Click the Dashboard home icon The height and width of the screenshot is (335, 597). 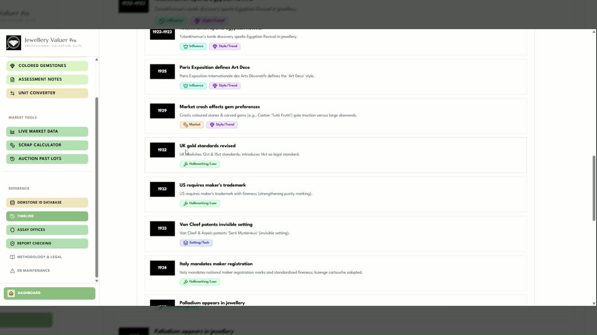pos(11,293)
